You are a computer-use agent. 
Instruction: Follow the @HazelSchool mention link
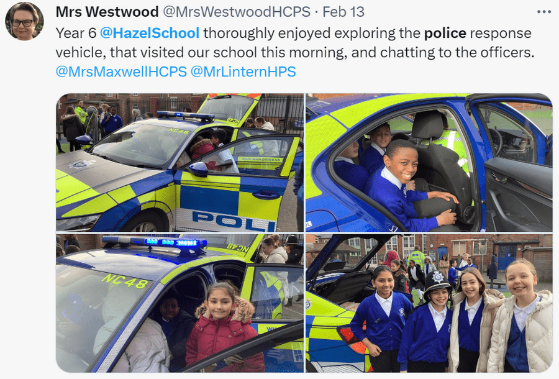pos(149,33)
